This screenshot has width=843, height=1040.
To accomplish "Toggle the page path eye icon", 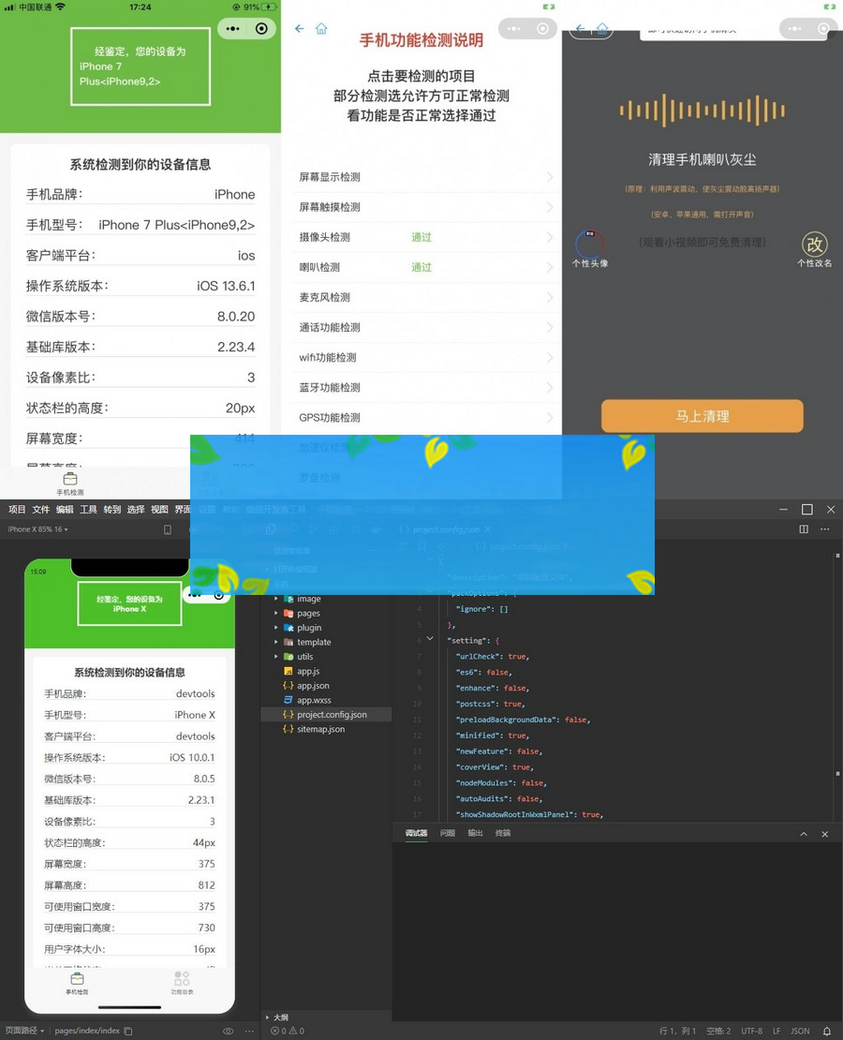I will pos(228,1031).
